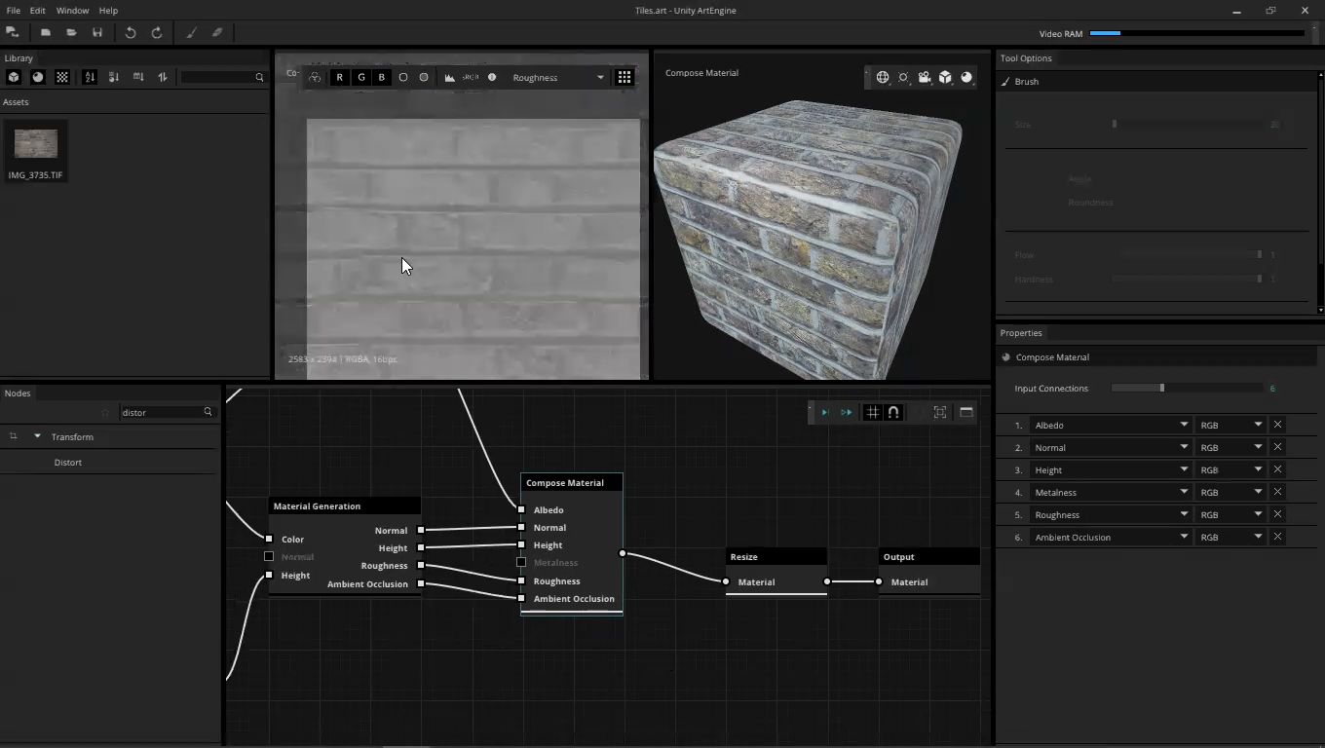The width and height of the screenshot is (1325, 748).
Task: Toggle the snap magnet in the node graph
Action: 893,412
